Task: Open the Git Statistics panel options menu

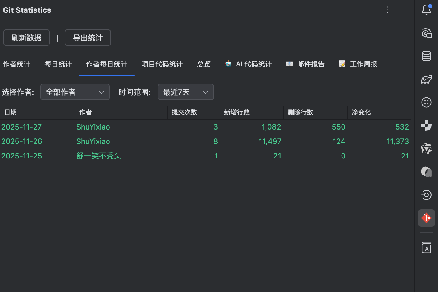Action: click(387, 10)
